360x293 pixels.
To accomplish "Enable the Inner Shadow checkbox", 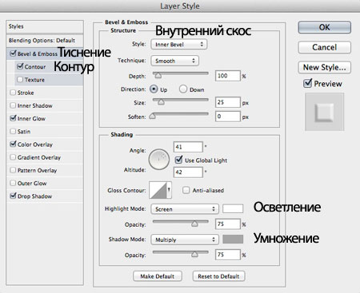I will point(13,105).
